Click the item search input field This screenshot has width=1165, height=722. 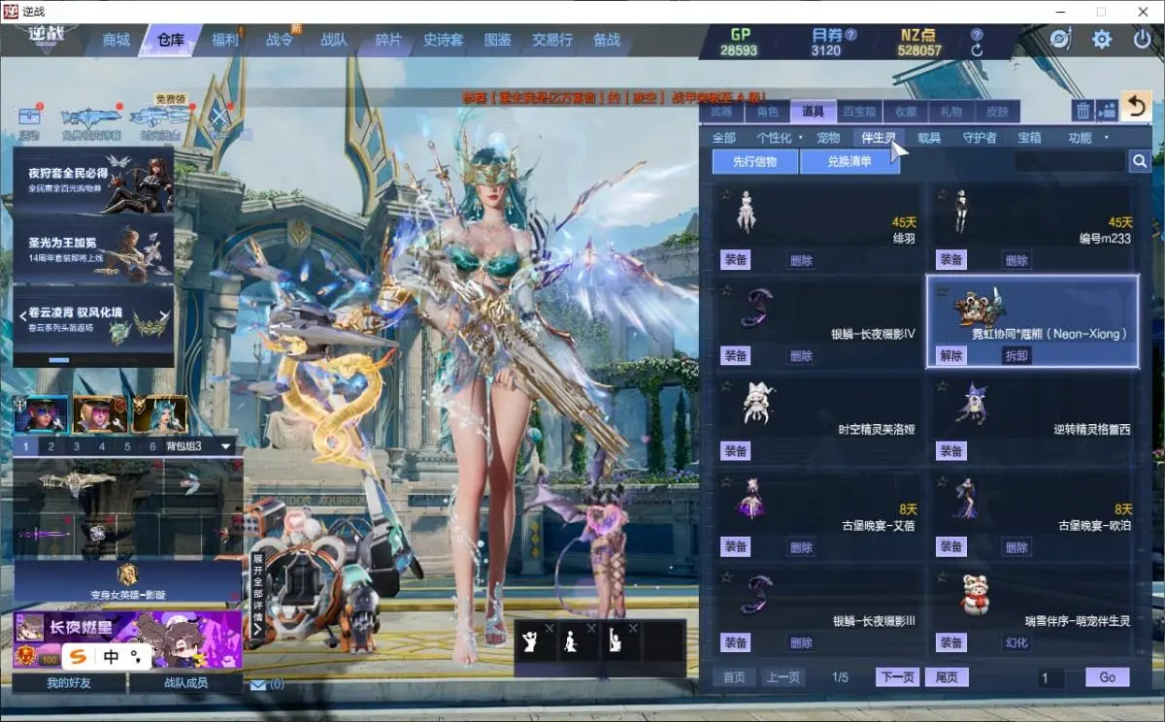1070,161
